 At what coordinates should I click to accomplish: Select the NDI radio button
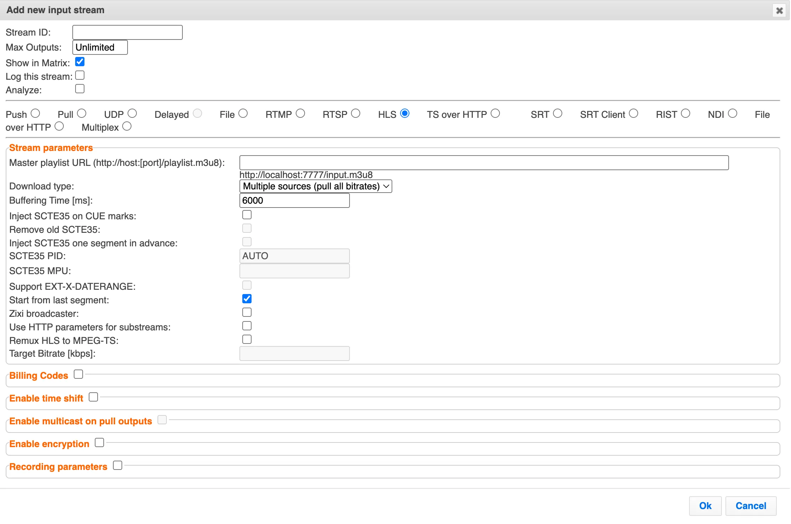tap(733, 114)
